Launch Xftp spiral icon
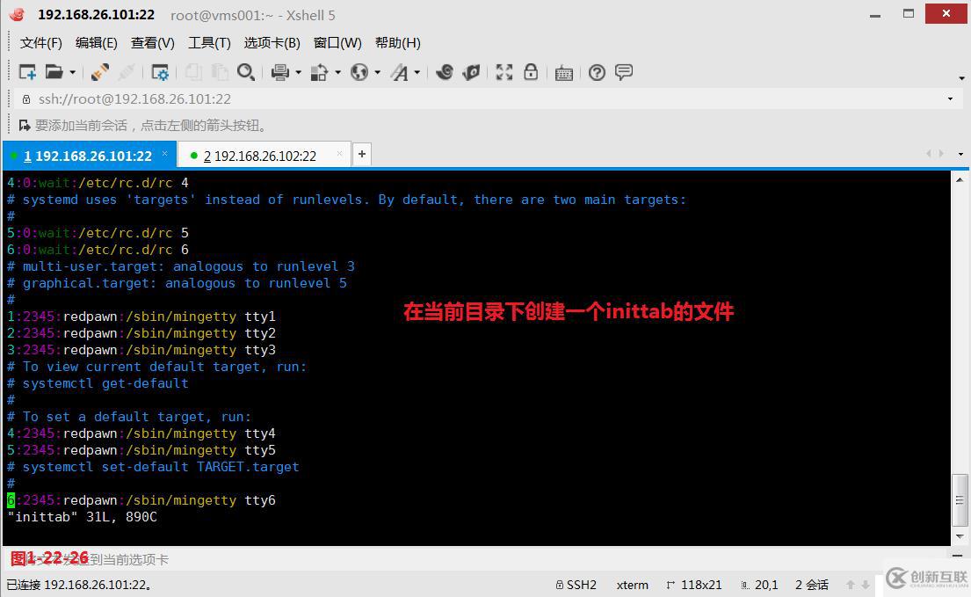971x597 pixels. click(444, 72)
